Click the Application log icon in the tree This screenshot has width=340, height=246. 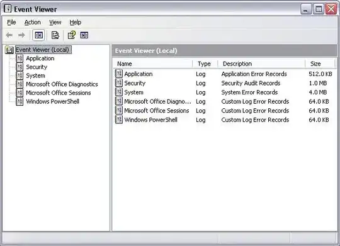(x=20, y=59)
